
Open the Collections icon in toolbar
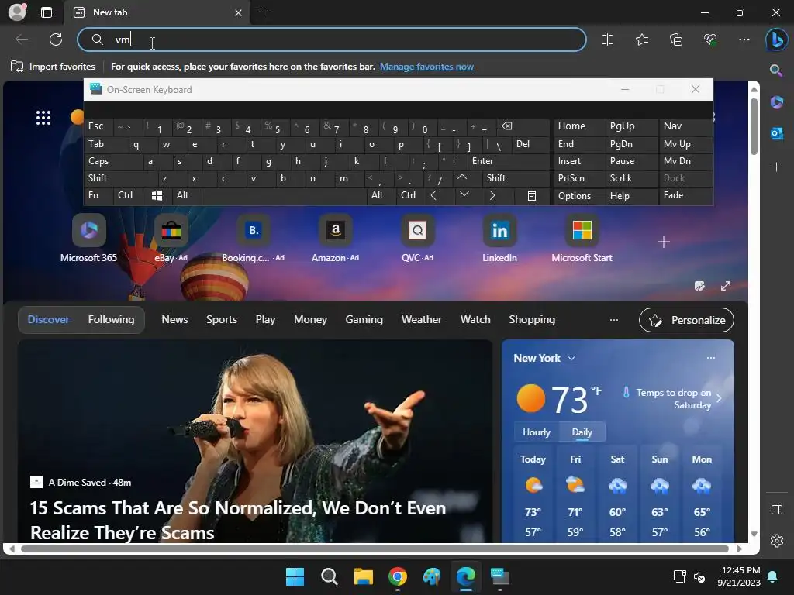tap(676, 40)
